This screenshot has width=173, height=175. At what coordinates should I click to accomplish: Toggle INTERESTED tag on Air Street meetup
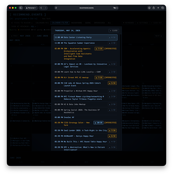(110, 78)
